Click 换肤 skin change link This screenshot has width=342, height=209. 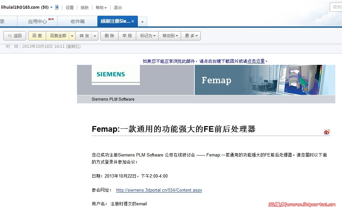[84, 8]
